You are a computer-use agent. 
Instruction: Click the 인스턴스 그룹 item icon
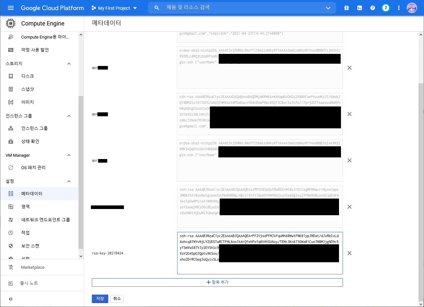pyautogui.click(x=11, y=128)
